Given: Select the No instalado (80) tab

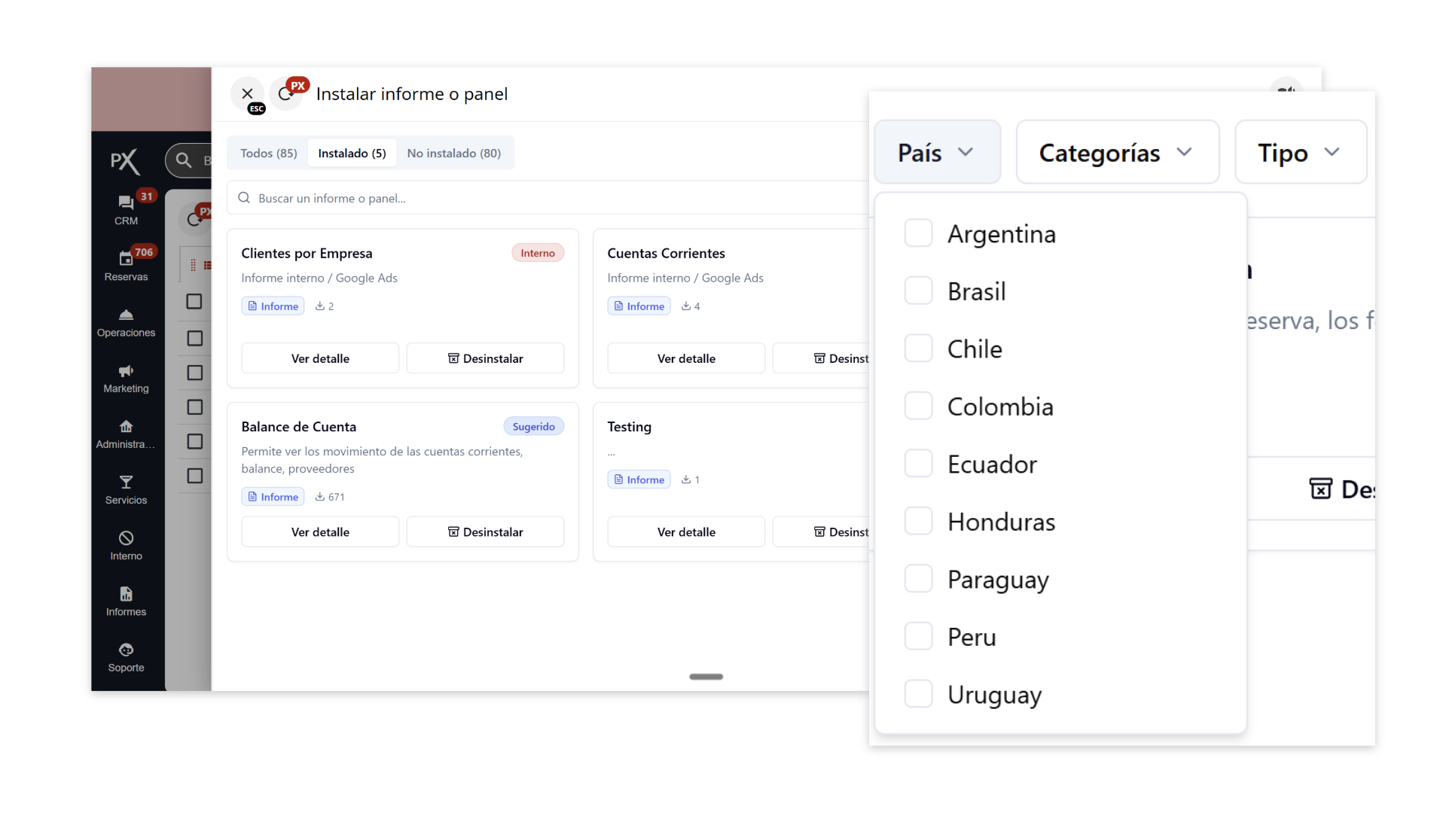Looking at the screenshot, I should coord(453,154).
